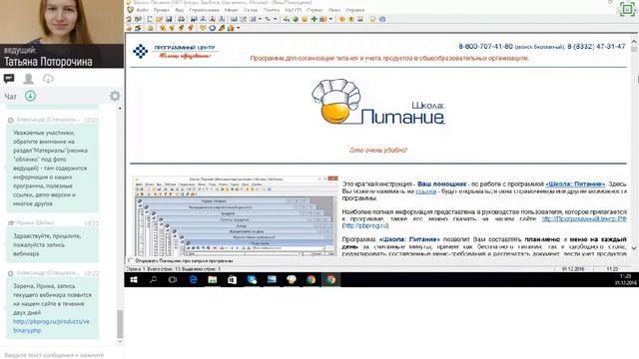Open the chat tab speech-bubble icon
This screenshot has width=639, height=359.
click(9, 78)
